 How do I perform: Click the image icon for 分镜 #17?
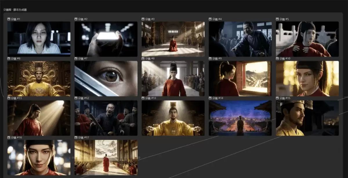(76, 137)
